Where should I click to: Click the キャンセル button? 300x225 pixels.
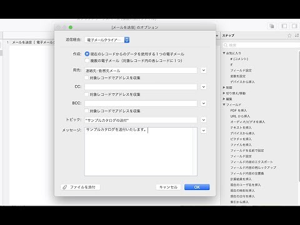pyautogui.click(x=168, y=187)
